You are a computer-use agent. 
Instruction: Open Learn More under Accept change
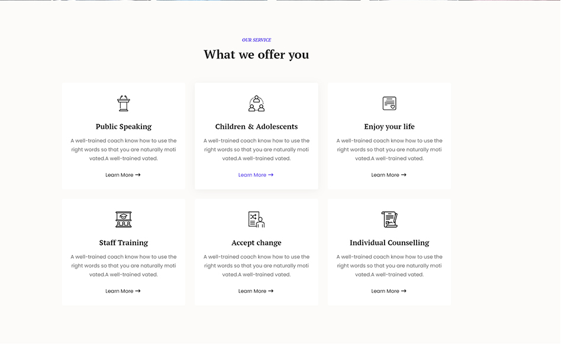point(256,291)
